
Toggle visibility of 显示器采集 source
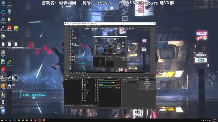95,91
